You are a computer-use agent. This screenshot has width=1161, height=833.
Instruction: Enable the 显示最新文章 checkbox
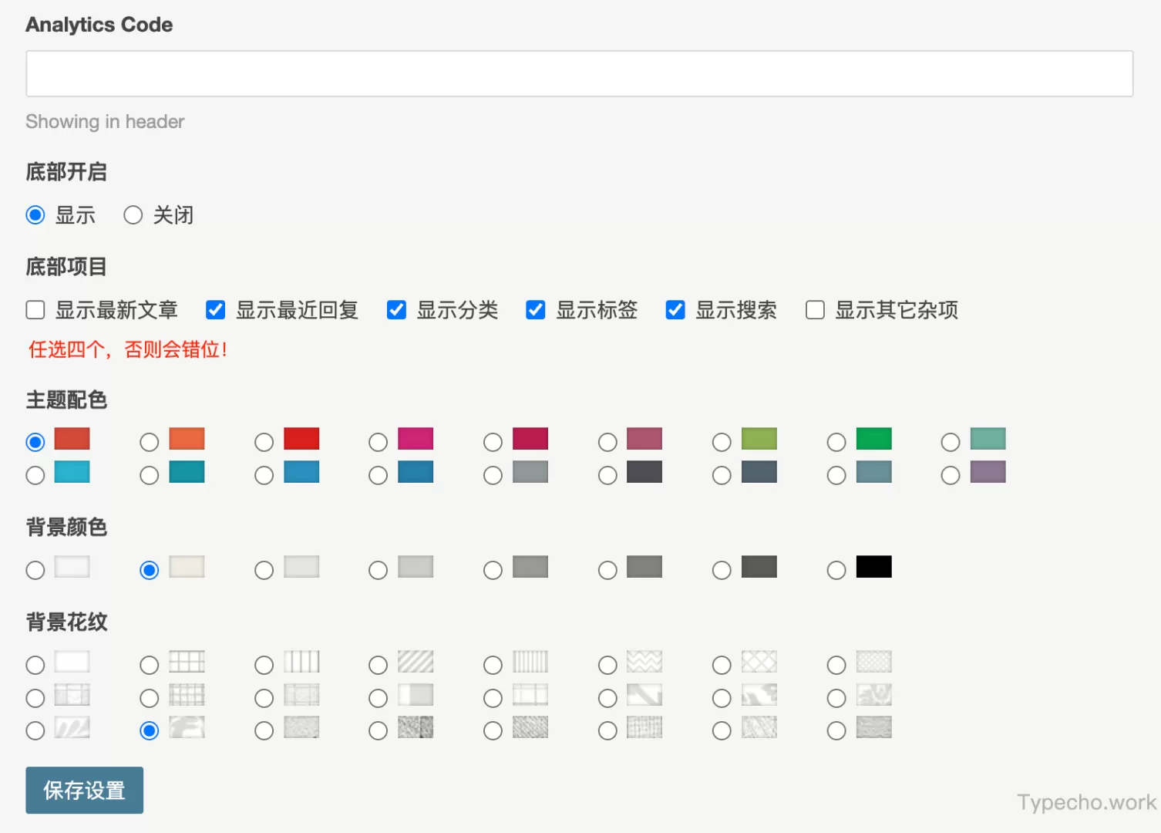[35, 309]
